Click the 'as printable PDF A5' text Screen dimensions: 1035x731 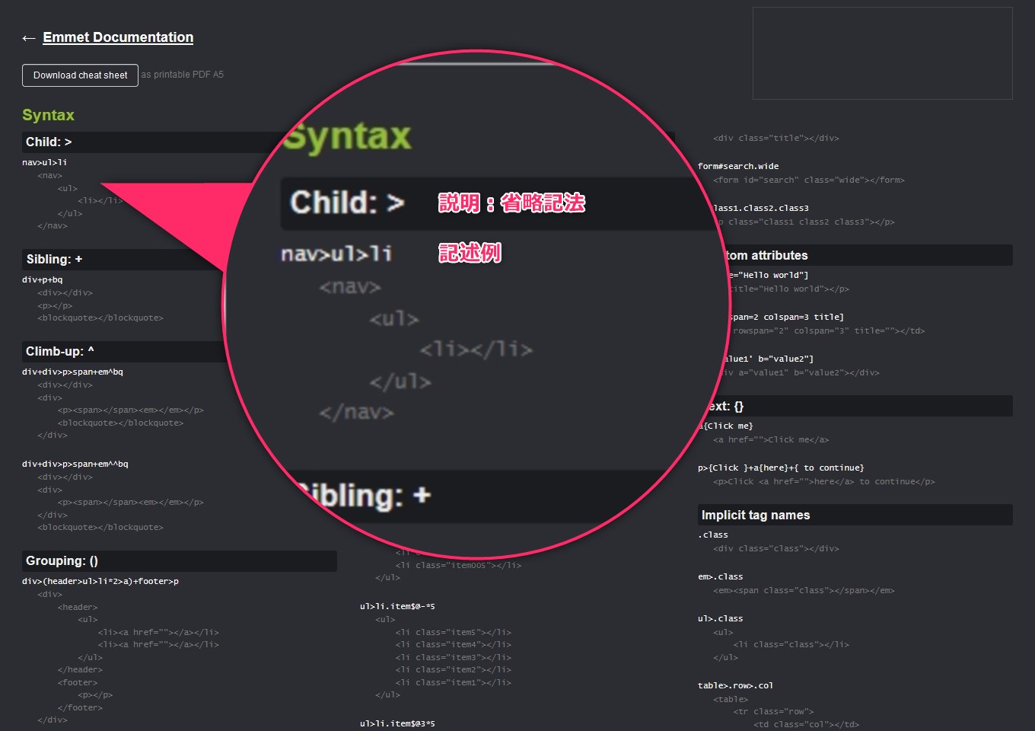point(183,75)
